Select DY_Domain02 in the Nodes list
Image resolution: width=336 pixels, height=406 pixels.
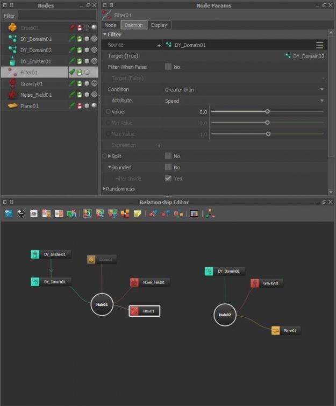[35, 50]
